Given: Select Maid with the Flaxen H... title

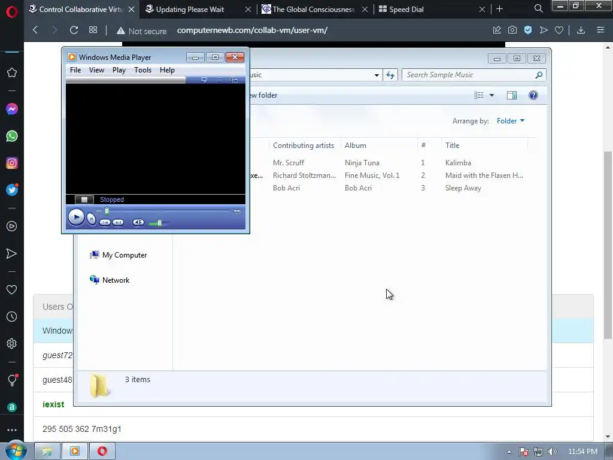Looking at the screenshot, I should pos(484,175).
